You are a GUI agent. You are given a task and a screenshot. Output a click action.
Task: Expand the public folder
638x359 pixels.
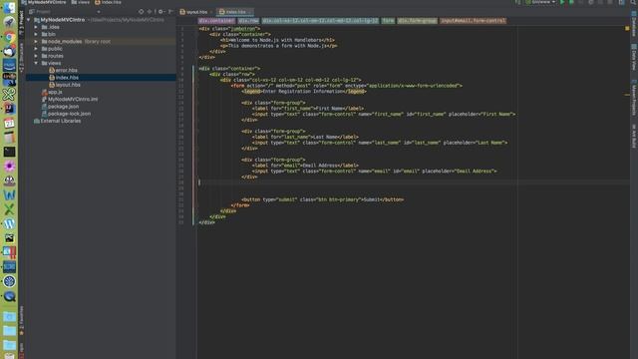pyautogui.click(x=36, y=49)
